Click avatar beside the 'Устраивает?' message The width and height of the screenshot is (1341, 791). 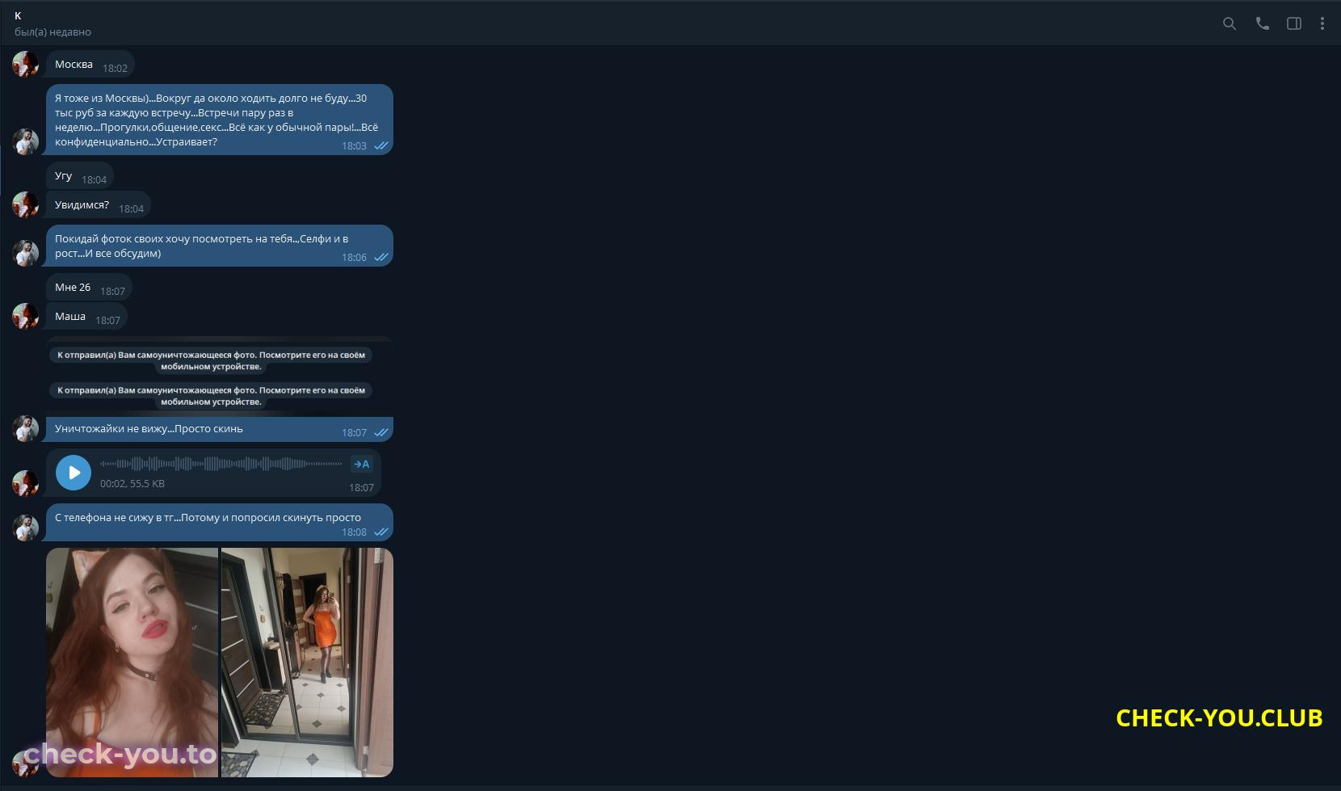coord(25,141)
